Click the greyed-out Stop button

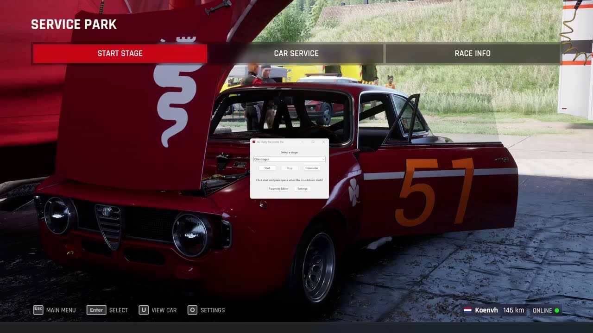click(x=290, y=168)
